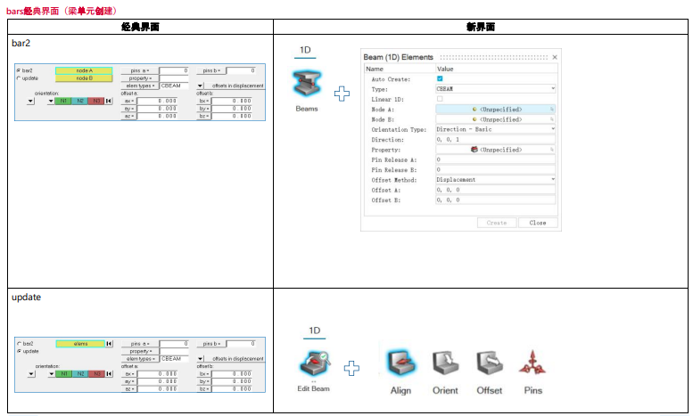This screenshot has height=416, width=693.
Task: Open the Edit Beam tool
Action: coord(313,365)
